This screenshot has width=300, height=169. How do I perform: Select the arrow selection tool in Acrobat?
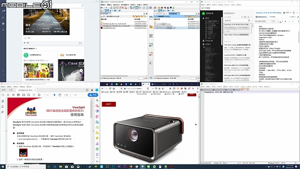pyautogui.click(x=55, y=95)
